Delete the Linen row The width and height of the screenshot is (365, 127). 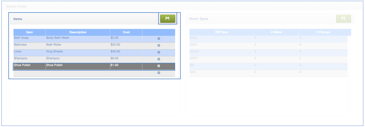[x=159, y=52]
